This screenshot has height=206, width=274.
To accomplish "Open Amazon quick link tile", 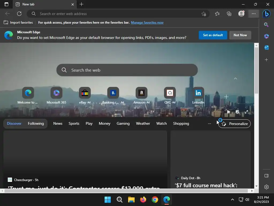I will tap(142, 96).
